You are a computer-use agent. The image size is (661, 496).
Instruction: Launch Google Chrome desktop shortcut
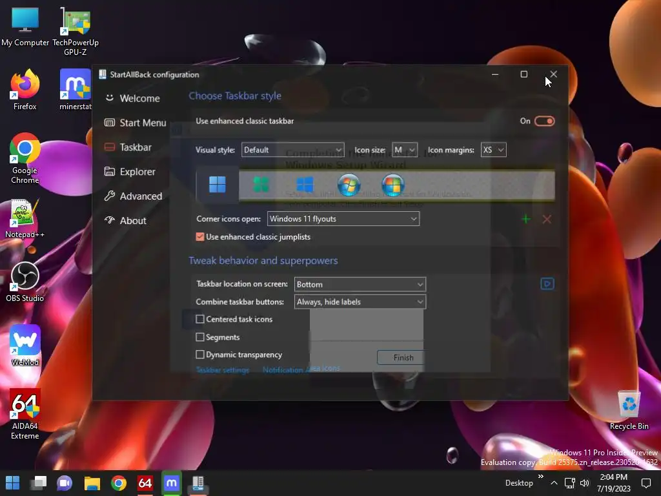(25, 159)
